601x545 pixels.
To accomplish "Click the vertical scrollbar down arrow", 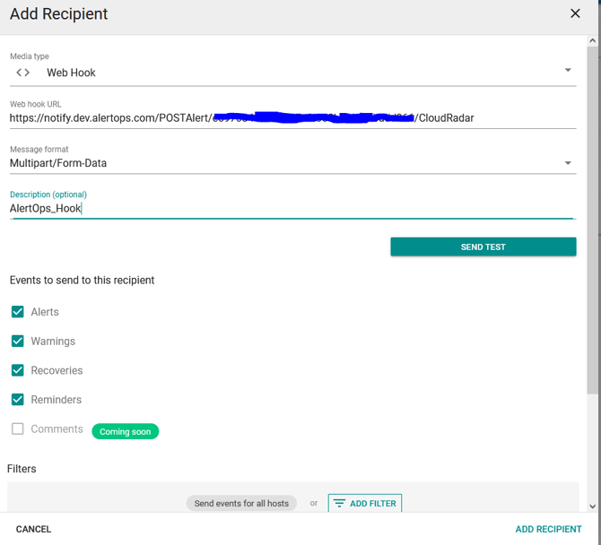I will pyautogui.click(x=593, y=506).
